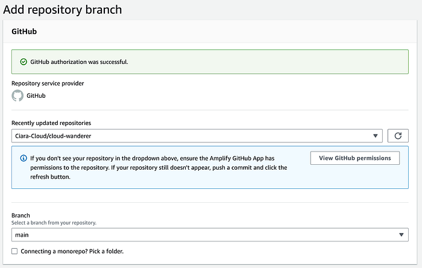This screenshot has height=268, width=422.
Task: Click the Select a branch from your repository hint
Action: click(54, 223)
